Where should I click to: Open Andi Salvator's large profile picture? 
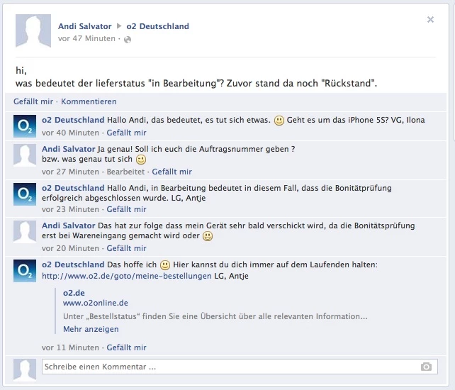click(x=33, y=30)
